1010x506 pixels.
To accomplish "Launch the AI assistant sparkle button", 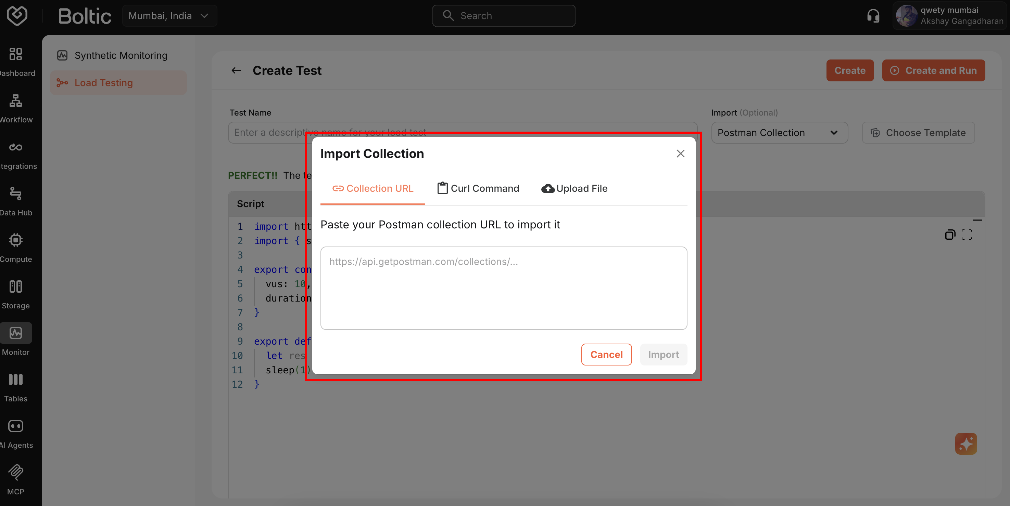I will (966, 444).
